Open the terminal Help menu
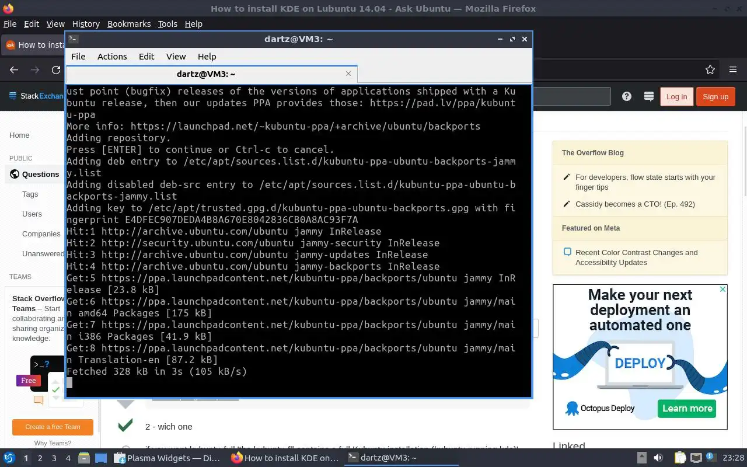 point(207,57)
